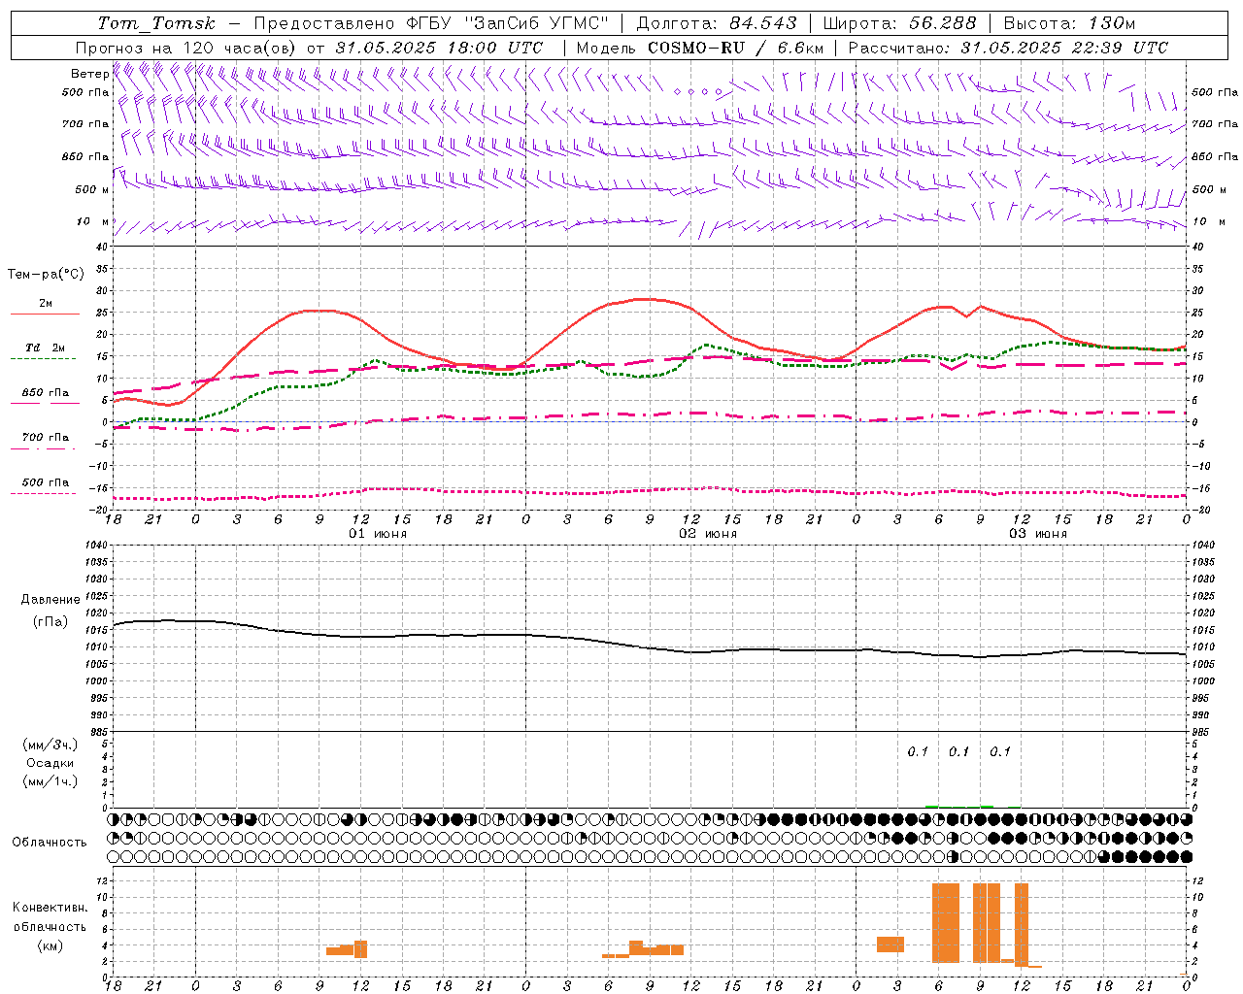Click the 'Тем-ра(°C)' temperature panel label
The width and height of the screenshot is (1243, 994).
(46, 275)
